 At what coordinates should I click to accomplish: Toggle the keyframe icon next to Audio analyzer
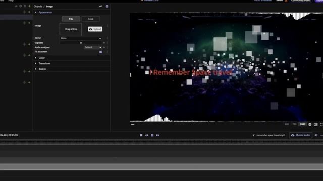pos(104,47)
